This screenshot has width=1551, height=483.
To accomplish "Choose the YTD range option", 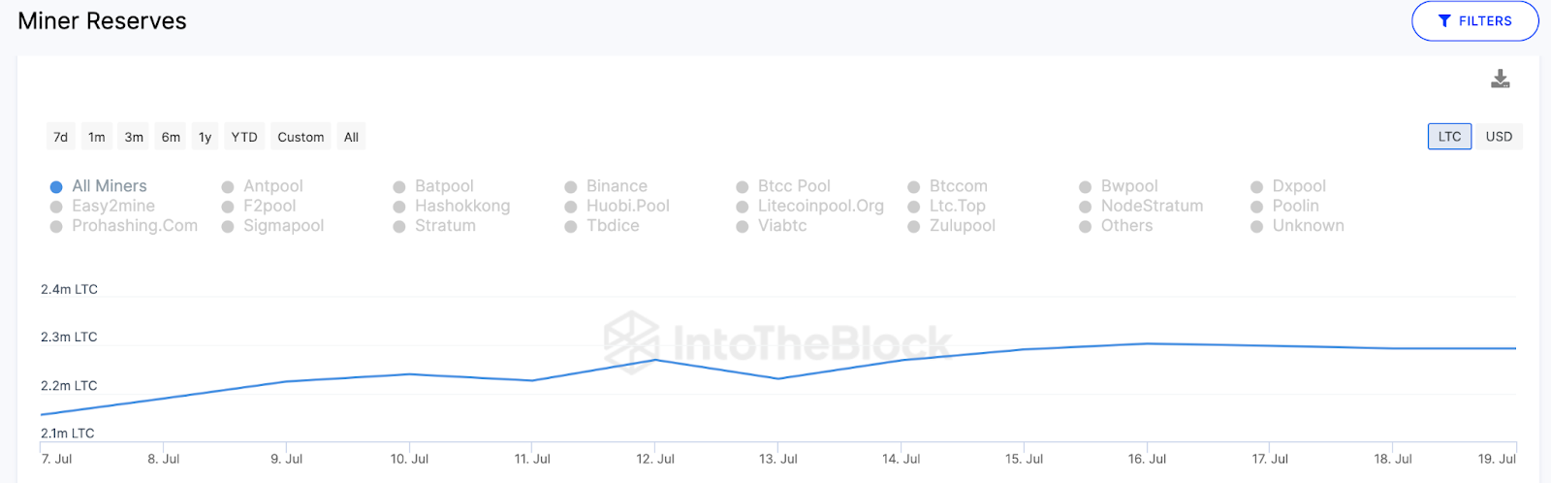I will click(x=244, y=137).
